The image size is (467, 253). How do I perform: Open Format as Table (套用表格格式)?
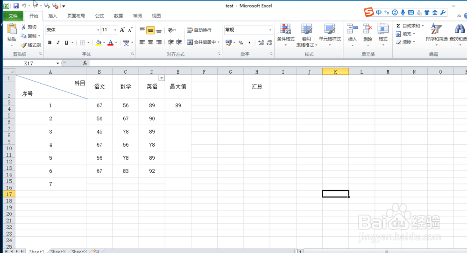point(306,35)
